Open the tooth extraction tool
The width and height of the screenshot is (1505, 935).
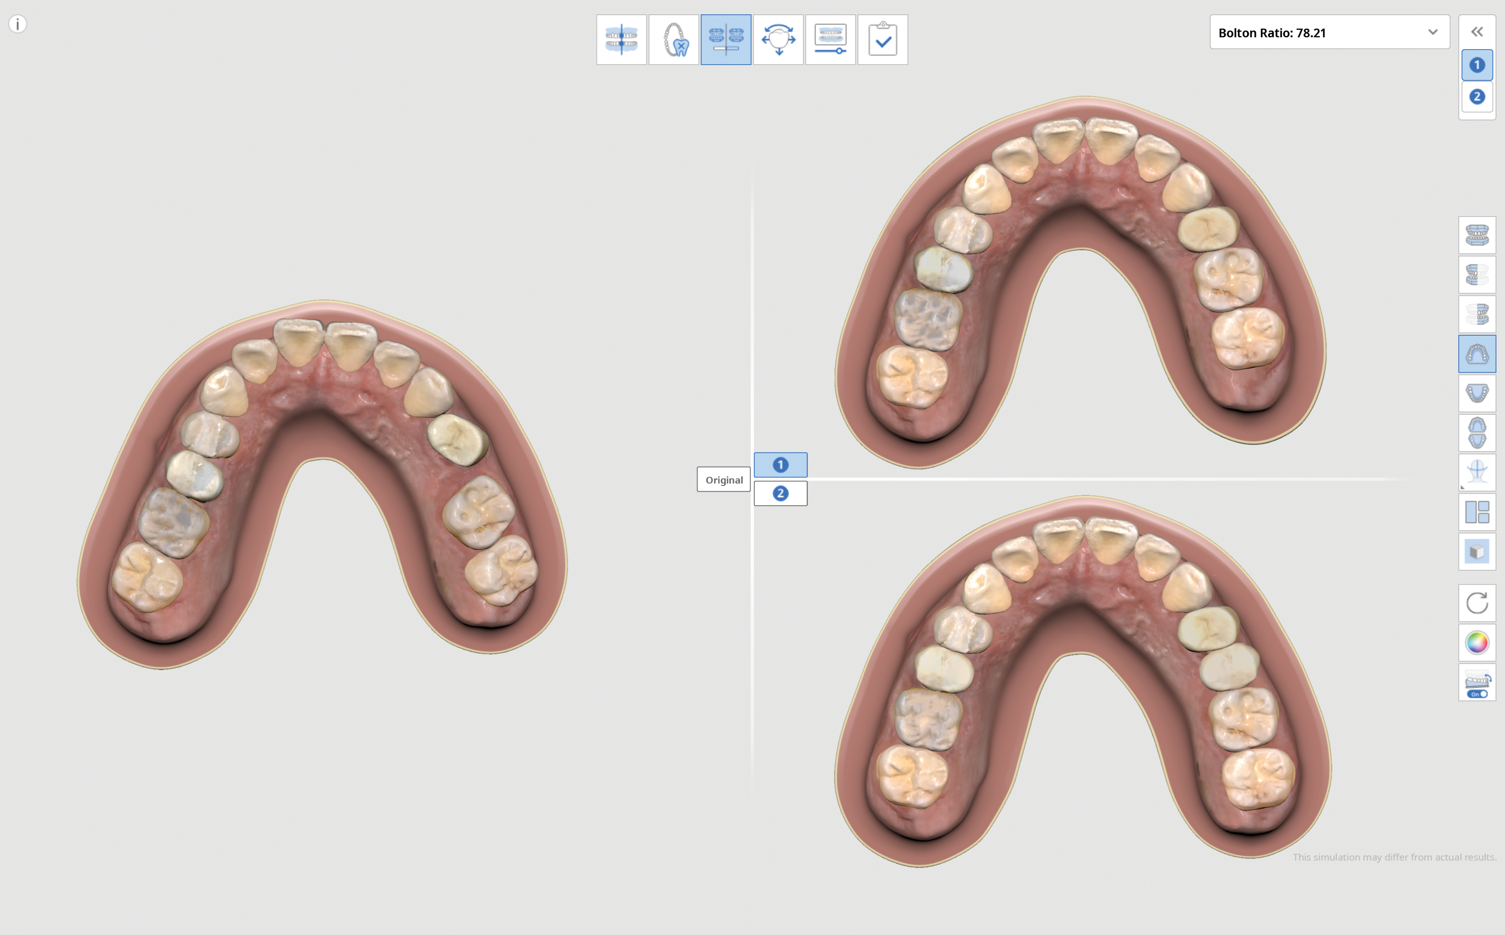pos(674,39)
